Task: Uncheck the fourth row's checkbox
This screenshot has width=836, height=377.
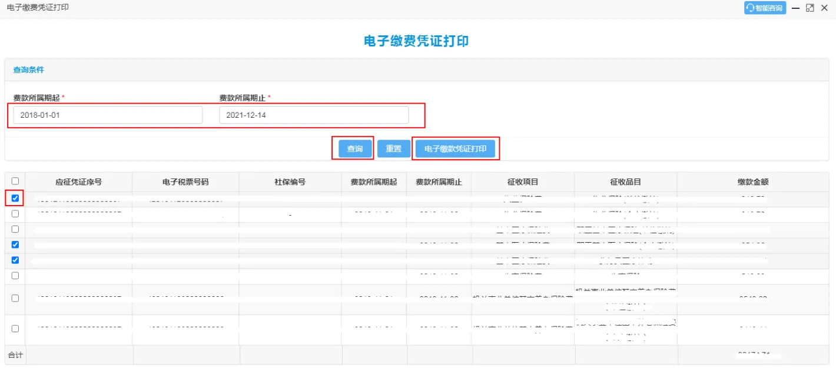Action: click(15, 244)
